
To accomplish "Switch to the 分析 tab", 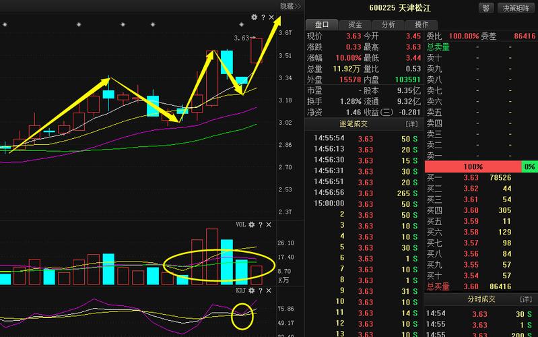I will [389, 24].
